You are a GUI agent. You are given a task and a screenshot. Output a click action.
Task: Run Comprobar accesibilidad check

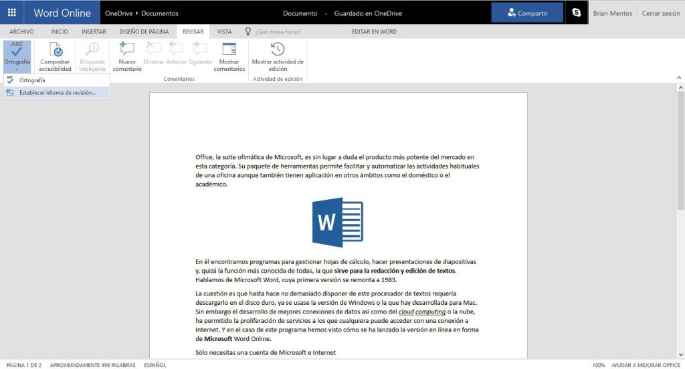click(55, 57)
